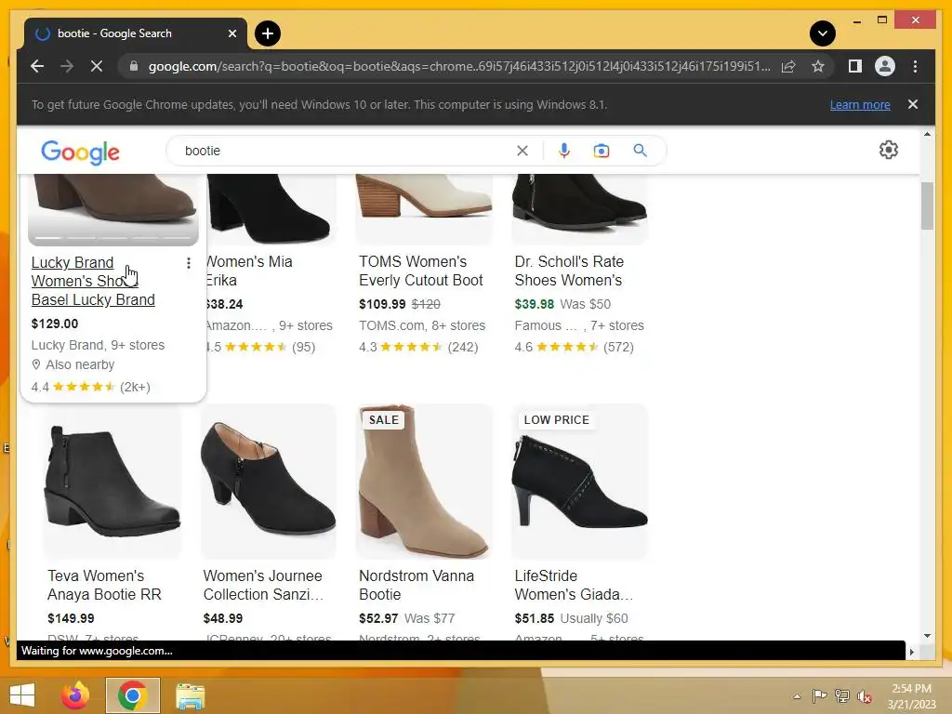Click the page vertical scrollbar thumb
Viewport: 952px width, 714px height.
(927, 205)
